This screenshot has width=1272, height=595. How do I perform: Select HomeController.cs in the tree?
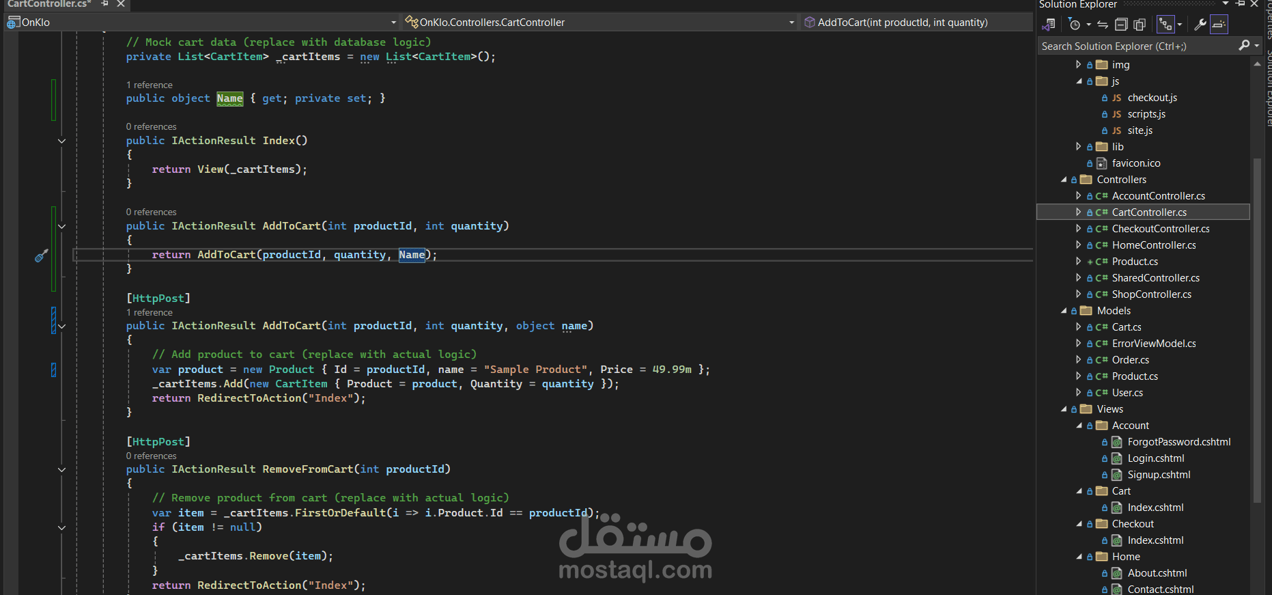coord(1154,245)
